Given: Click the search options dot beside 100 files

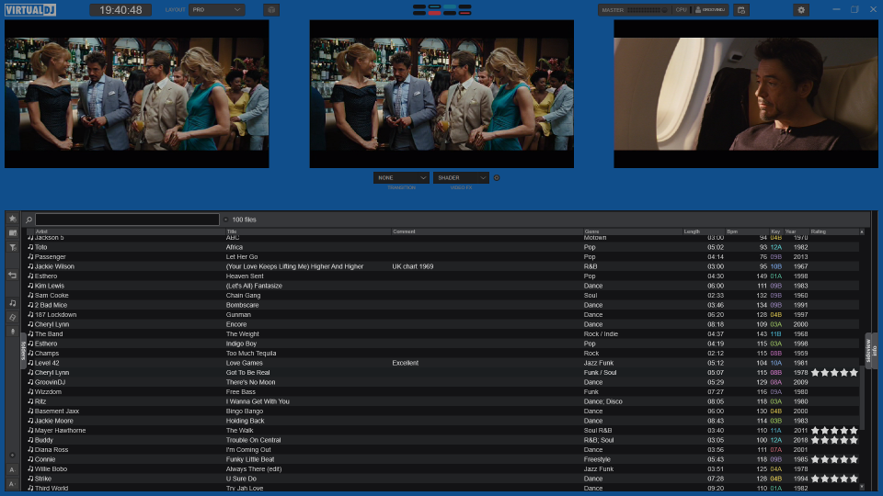Looking at the screenshot, I should [x=226, y=220].
